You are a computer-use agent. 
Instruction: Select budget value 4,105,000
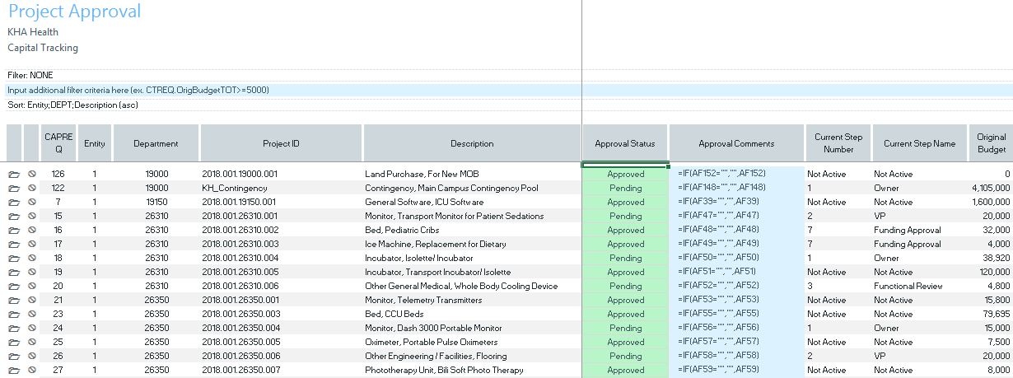(991, 189)
